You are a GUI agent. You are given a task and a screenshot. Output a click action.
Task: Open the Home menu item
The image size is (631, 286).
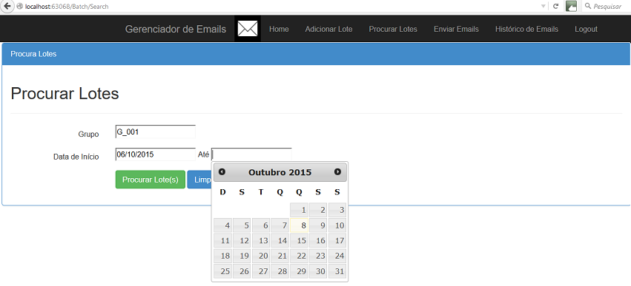(279, 29)
